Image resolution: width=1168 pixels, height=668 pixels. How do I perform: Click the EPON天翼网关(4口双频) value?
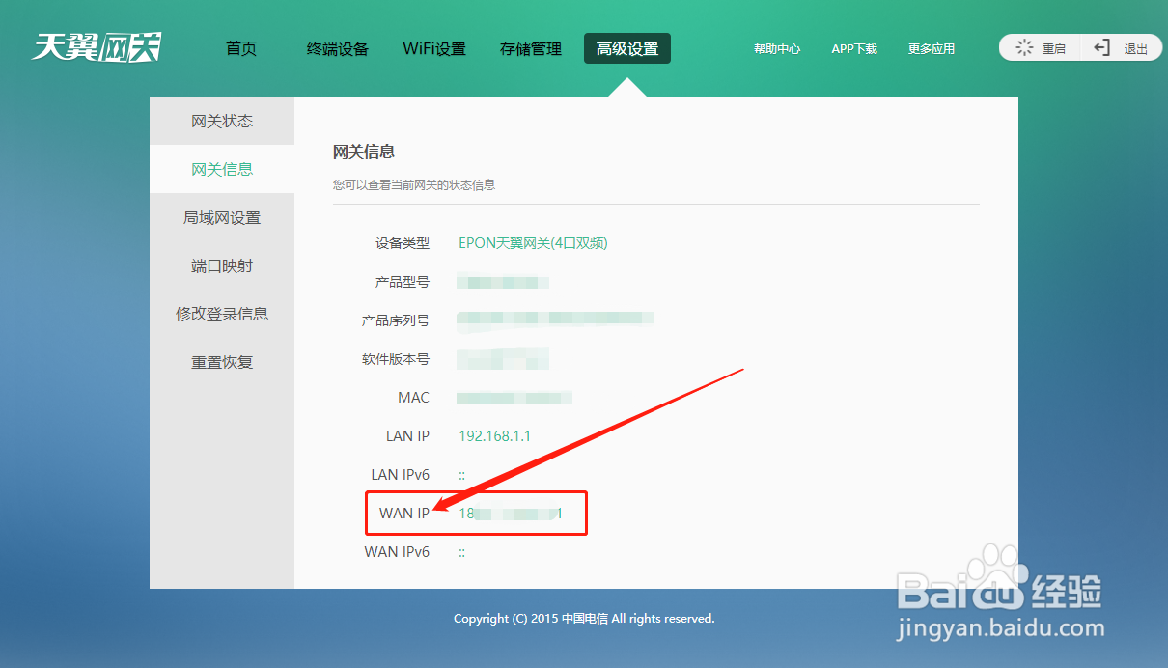coord(533,243)
